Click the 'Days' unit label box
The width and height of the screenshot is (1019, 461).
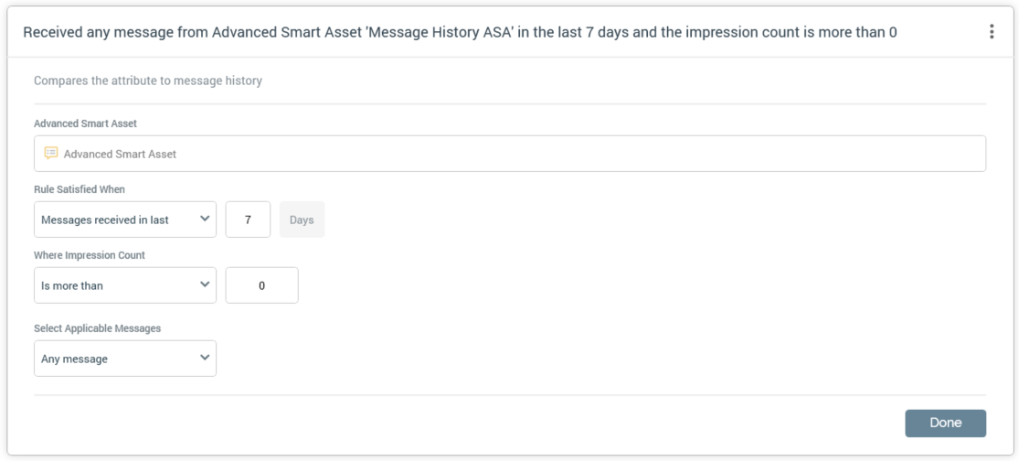(x=302, y=220)
